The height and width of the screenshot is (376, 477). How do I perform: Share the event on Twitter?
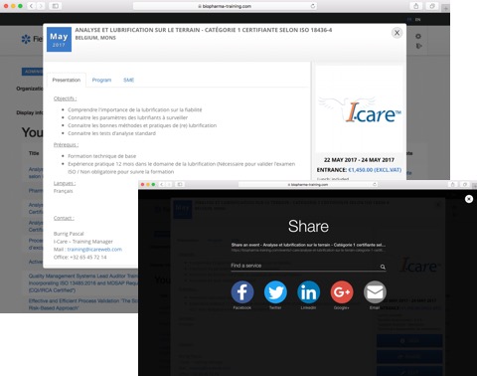pos(275,292)
